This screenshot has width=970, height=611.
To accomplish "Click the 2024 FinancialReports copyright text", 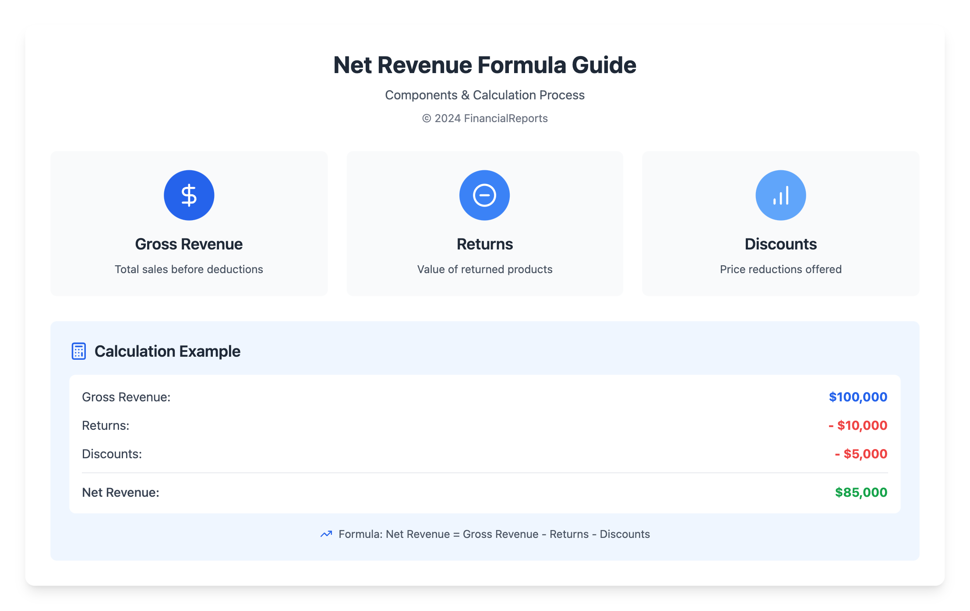I will point(484,118).
